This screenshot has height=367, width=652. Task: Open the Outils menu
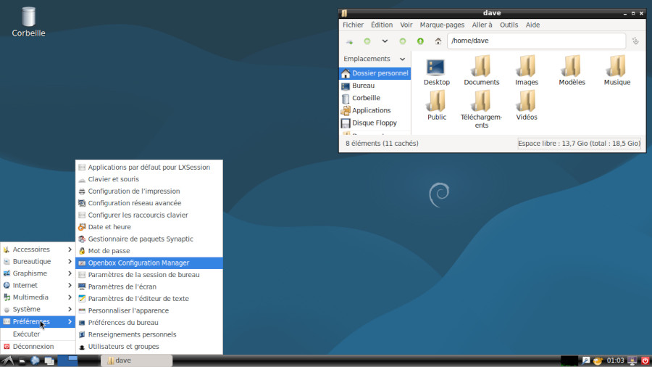pos(509,25)
